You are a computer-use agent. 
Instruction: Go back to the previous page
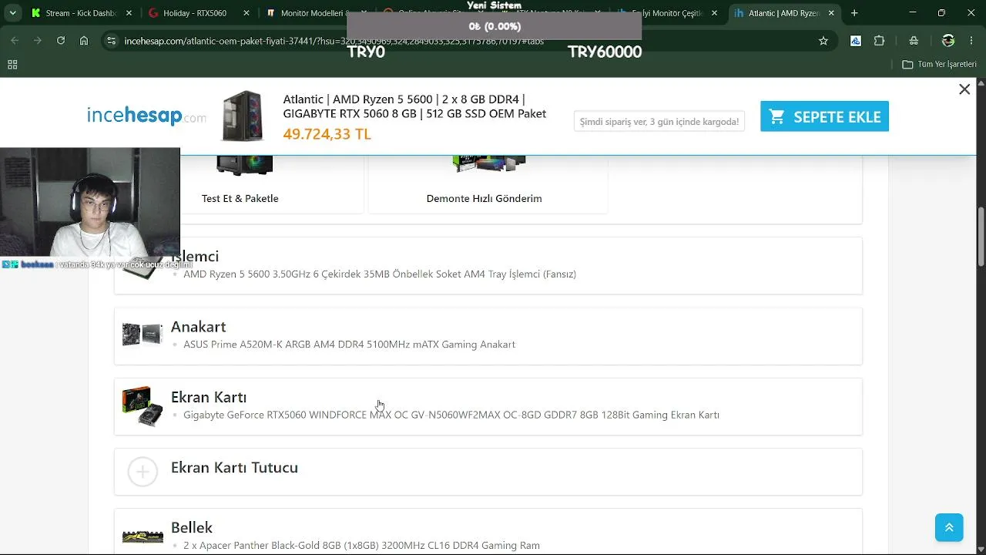coord(15,41)
